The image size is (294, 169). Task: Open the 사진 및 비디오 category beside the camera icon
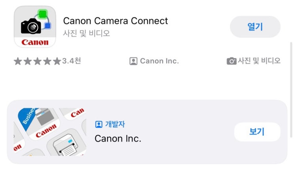pyautogui.click(x=259, y=61)
